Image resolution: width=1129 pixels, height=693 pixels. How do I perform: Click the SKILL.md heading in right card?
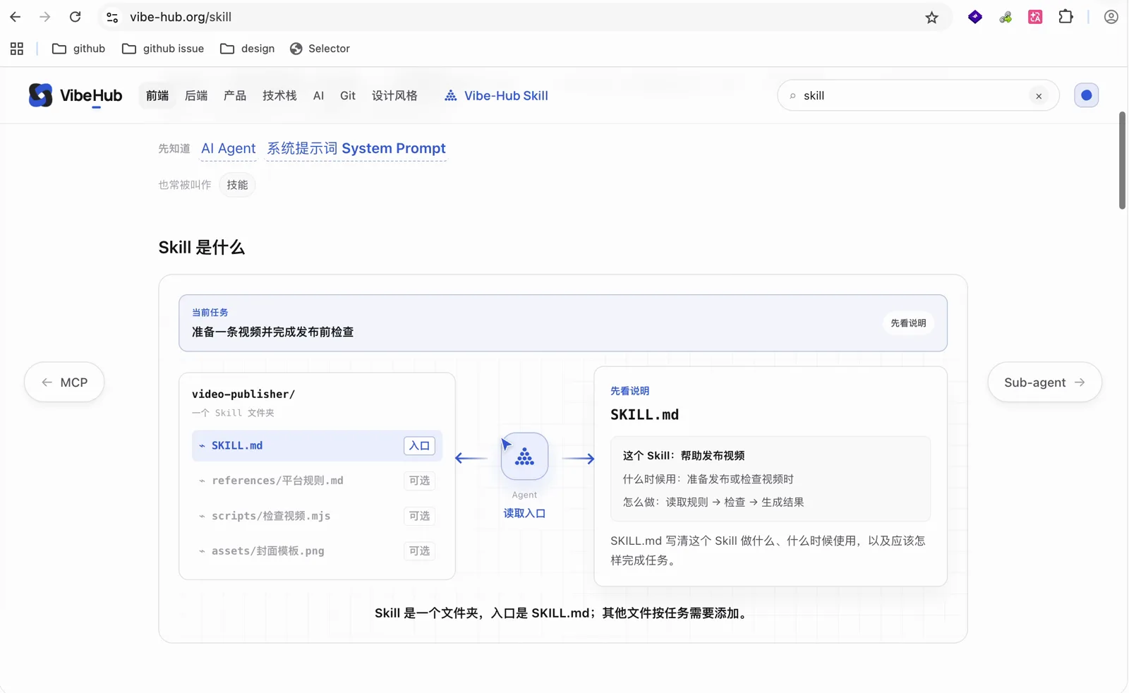644,415
